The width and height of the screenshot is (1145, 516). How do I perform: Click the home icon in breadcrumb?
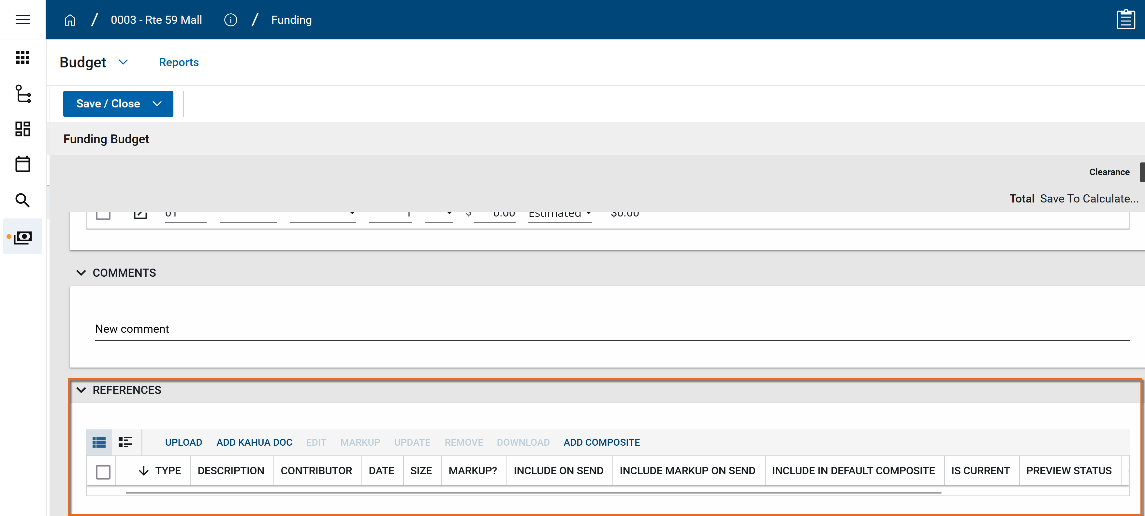click(x=70, y=20)
